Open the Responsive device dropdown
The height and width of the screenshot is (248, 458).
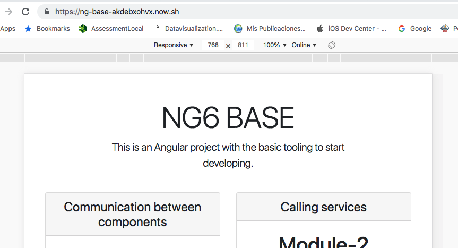click(x=174, y=45)
